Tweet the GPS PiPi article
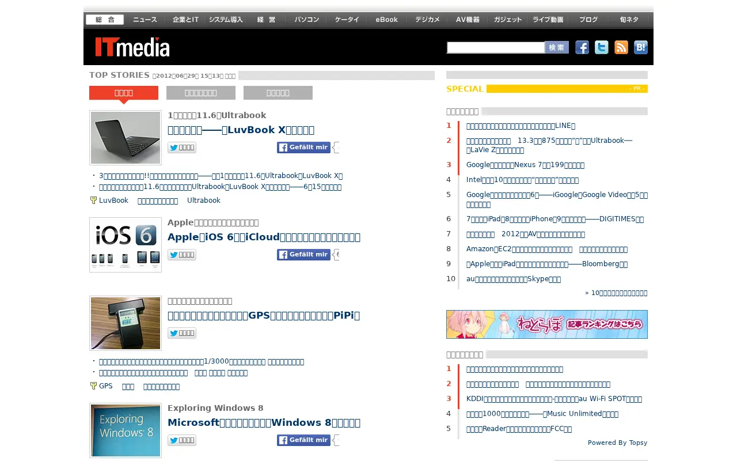Screen dimensions: 737x461 click(x=182, y=333)
